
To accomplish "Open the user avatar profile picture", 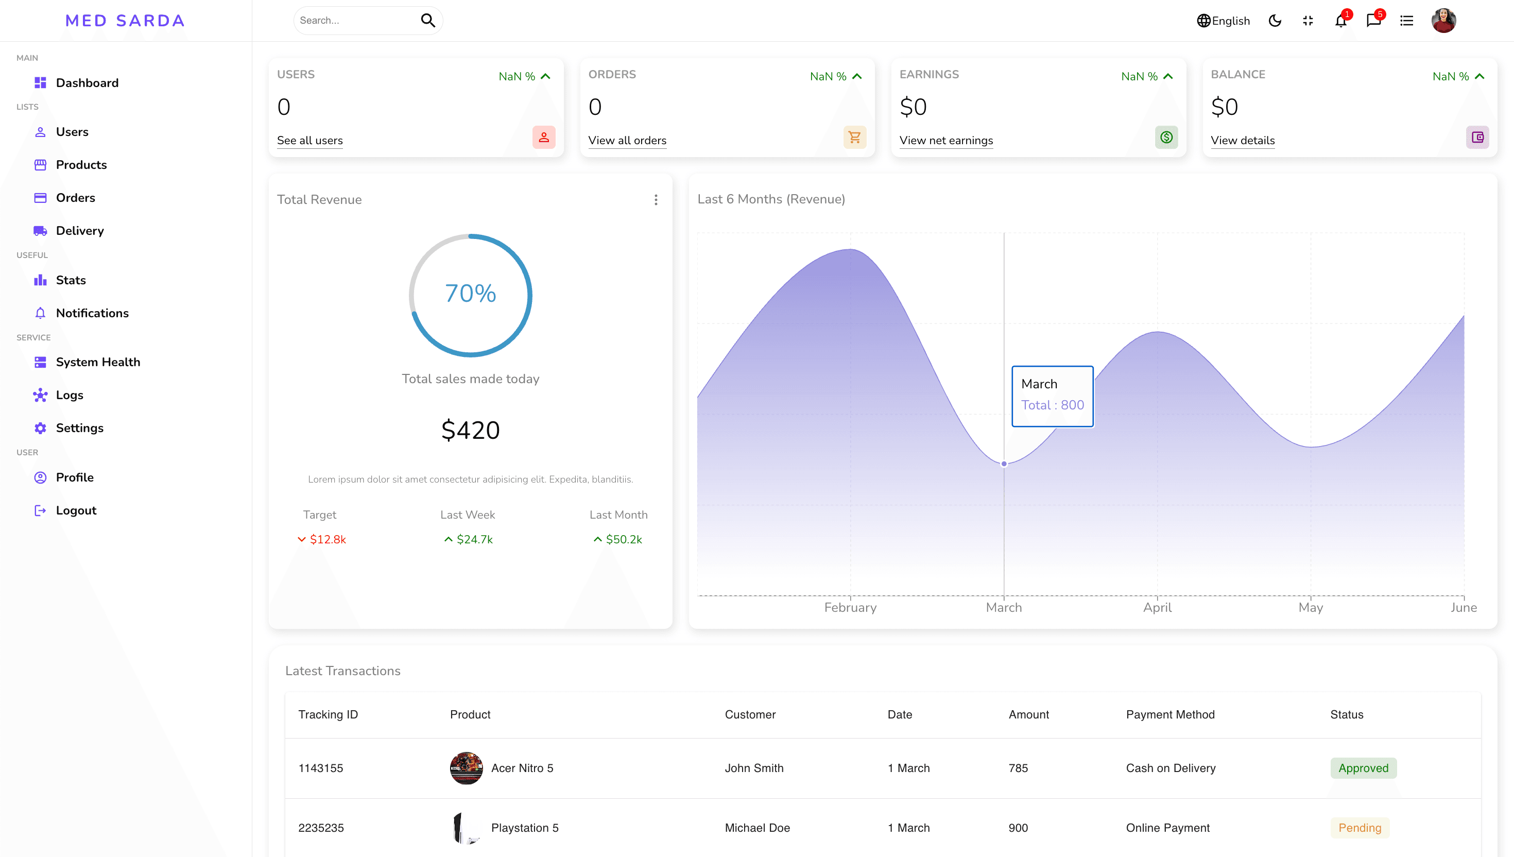I will [x=1443, y=21].
